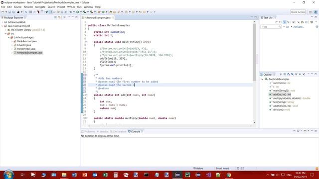Open PyCharm from the taskbar
This screenshot has height=179, width=319.
coord(187,175)
